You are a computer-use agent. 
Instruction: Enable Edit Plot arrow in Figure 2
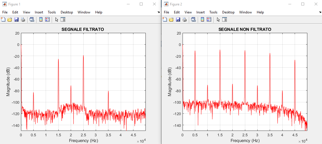click(218, 19)
